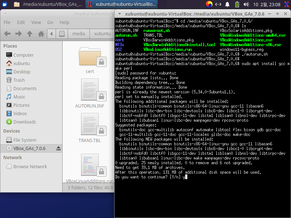The image size is (291, 218).
Task: Open the View menu in file manager
Action: (x=36, y=23)
